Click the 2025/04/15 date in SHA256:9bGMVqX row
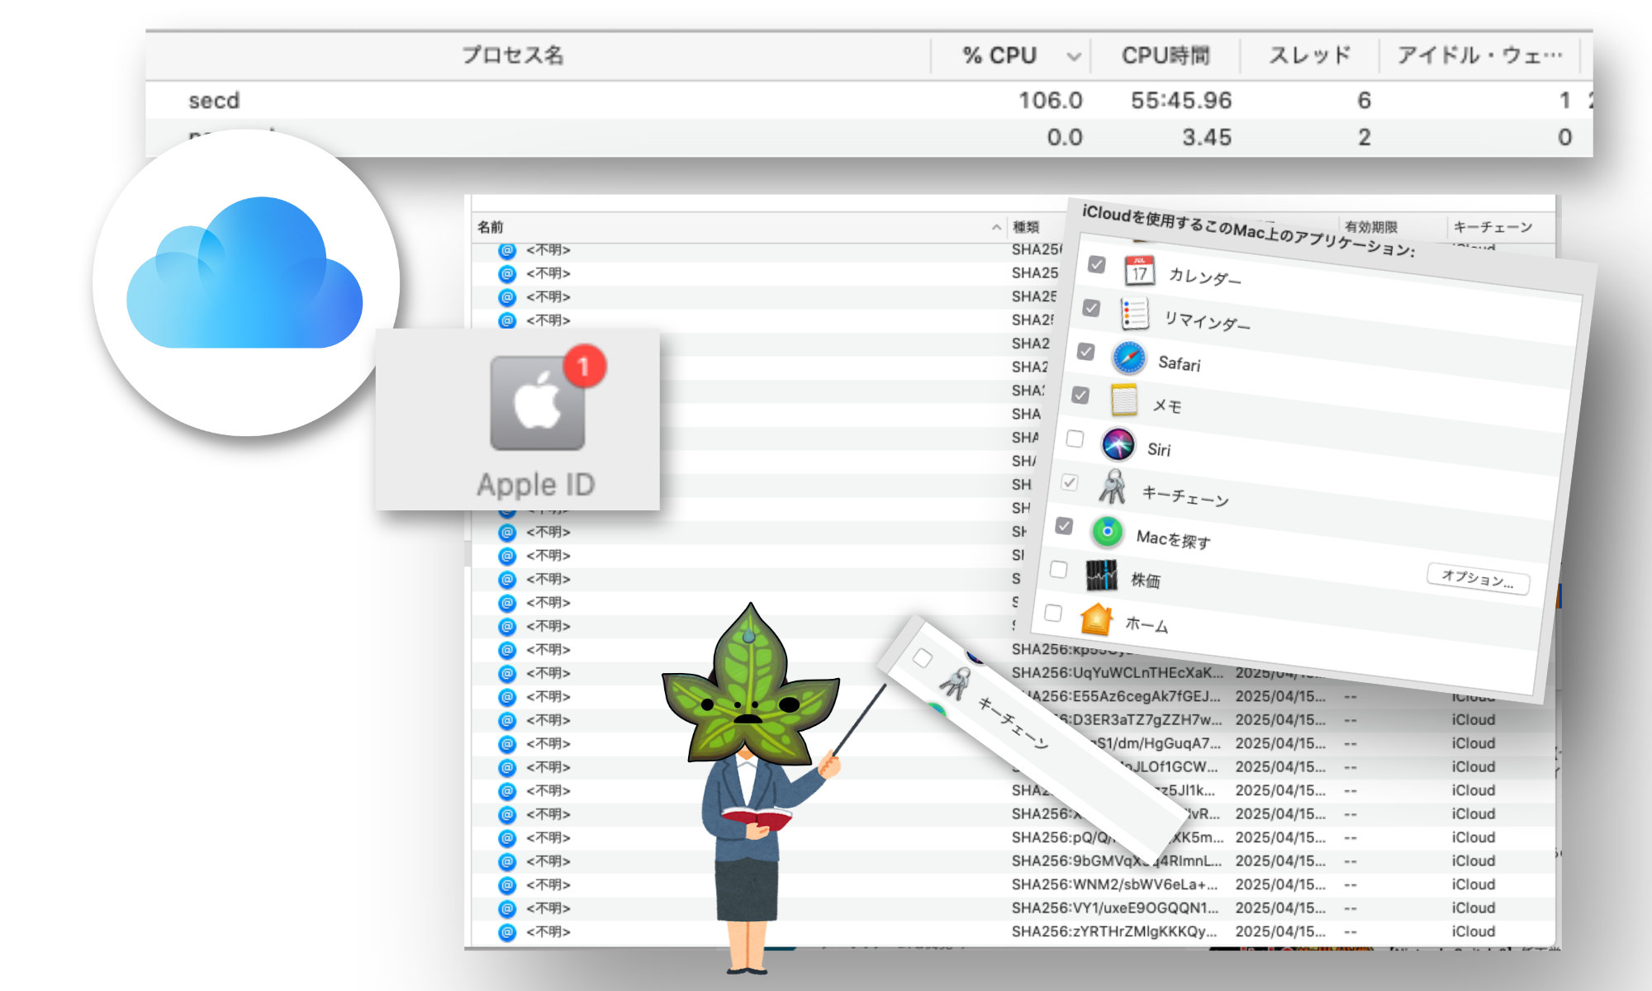The image size is (1652, 991). point(1280,861)
